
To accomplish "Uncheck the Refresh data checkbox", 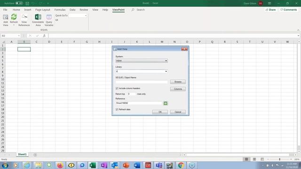I will (x=117, y=109).
